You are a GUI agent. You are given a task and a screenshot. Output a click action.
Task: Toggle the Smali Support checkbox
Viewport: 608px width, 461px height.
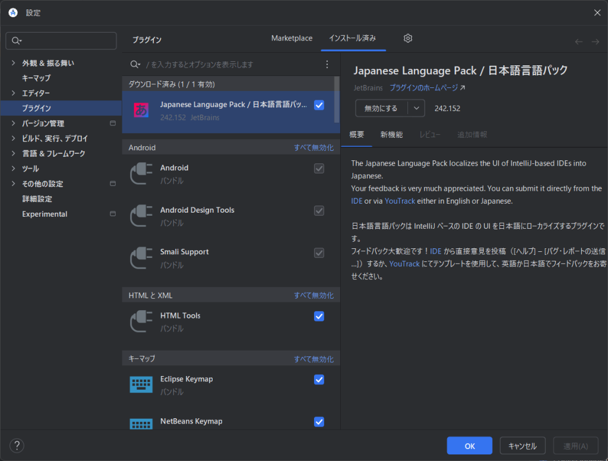319,252
